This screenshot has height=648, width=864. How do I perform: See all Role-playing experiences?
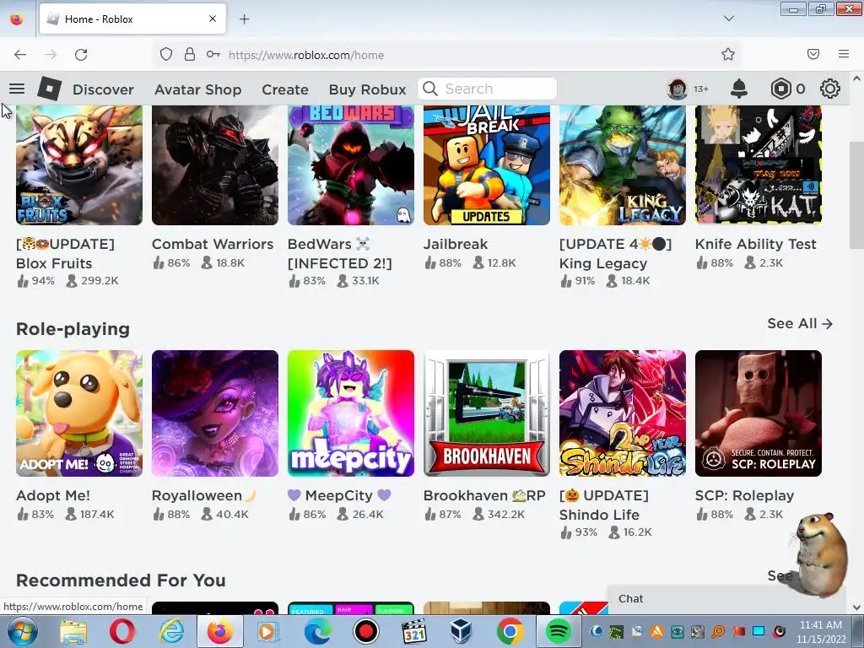click(800, 323)
